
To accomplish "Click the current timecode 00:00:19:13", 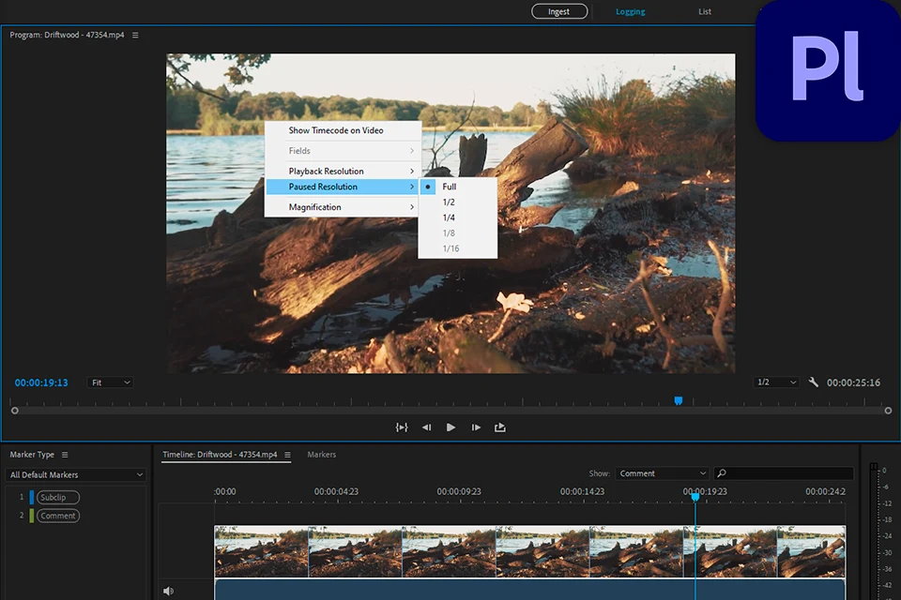I will 41,382.
